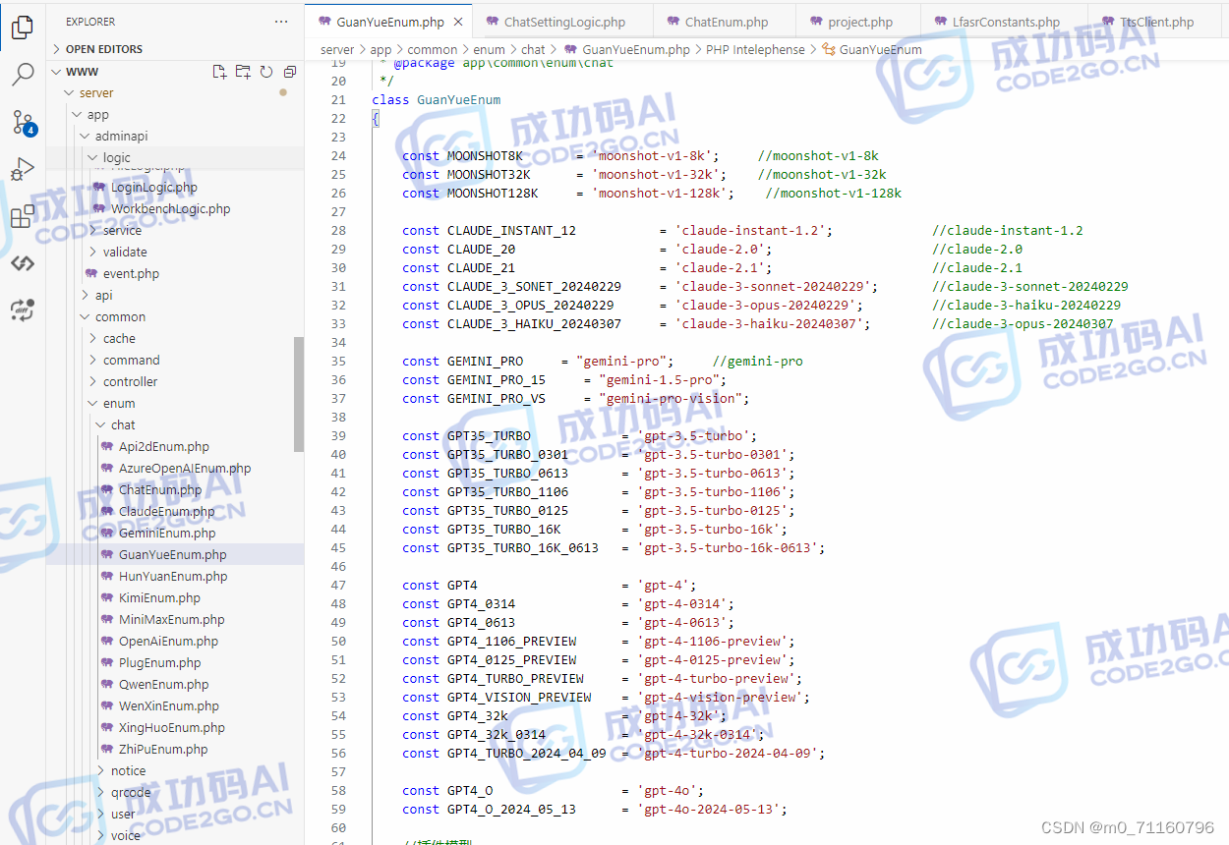Expand the notice folder
Image resolution: width=1229 pixels, height=845 pixels.
(128, 771)
